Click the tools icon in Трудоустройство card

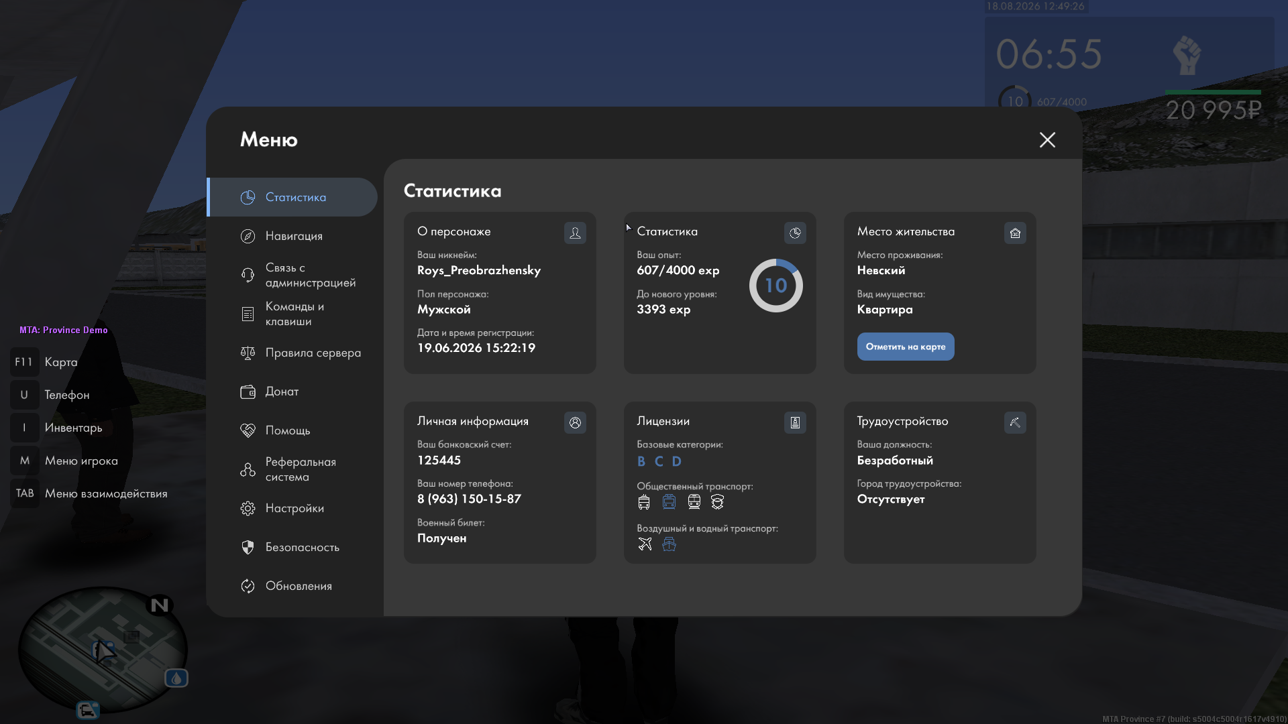pos(1015,422)
